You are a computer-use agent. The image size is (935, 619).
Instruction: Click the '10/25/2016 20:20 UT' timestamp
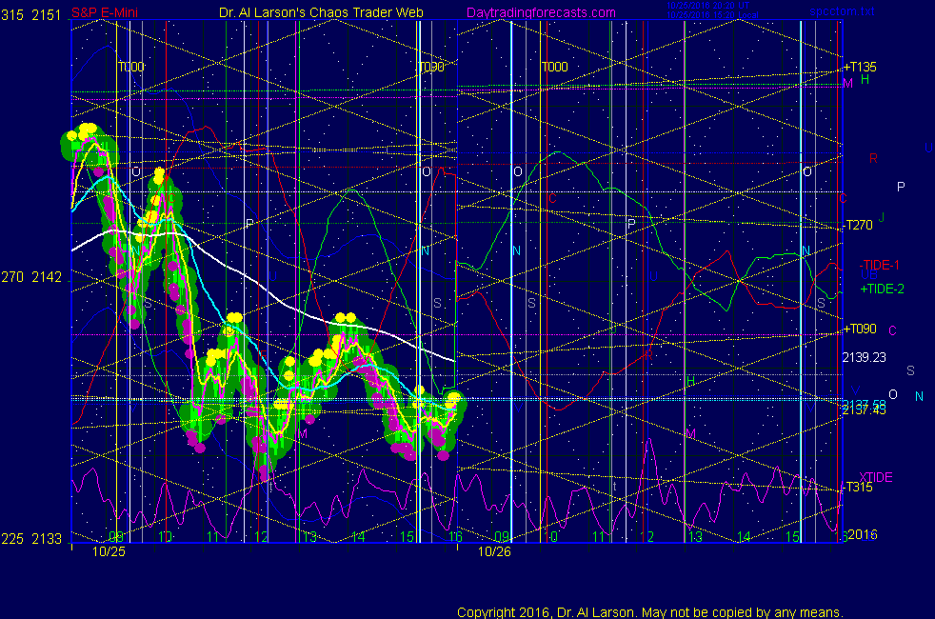click(707, 6)
